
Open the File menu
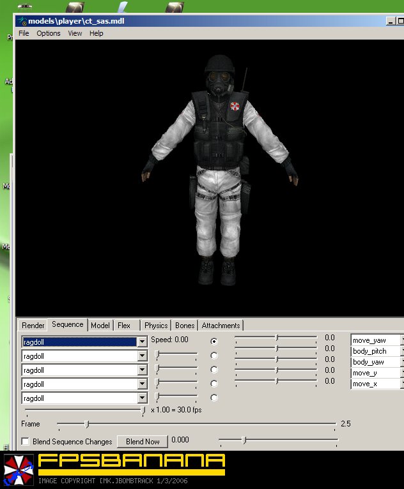24,33
